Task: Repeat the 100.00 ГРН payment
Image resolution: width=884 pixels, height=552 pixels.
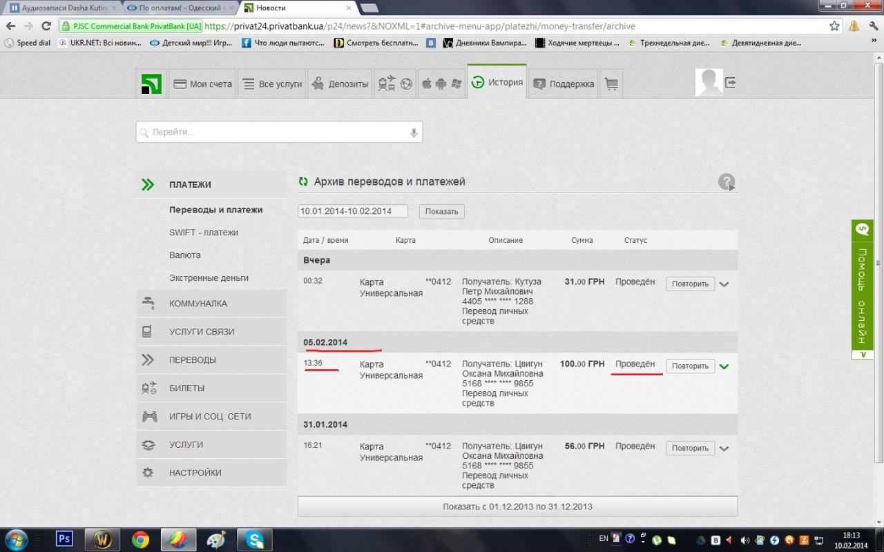Action: (x=690, y=366)
